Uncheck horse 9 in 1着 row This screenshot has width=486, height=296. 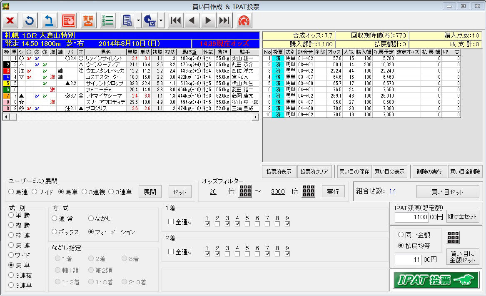click(287, 224)
